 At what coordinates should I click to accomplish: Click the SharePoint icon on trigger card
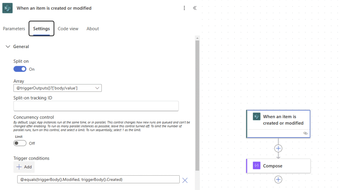click(x=256, y=117)
